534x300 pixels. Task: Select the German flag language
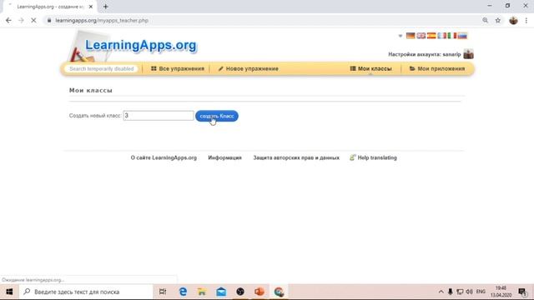411,36
